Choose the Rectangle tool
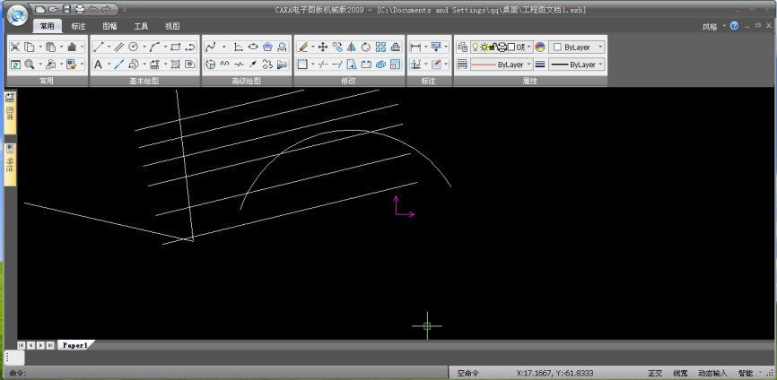Image resolution: width=777 pixels, height=380 pixels. click(175, 47)
